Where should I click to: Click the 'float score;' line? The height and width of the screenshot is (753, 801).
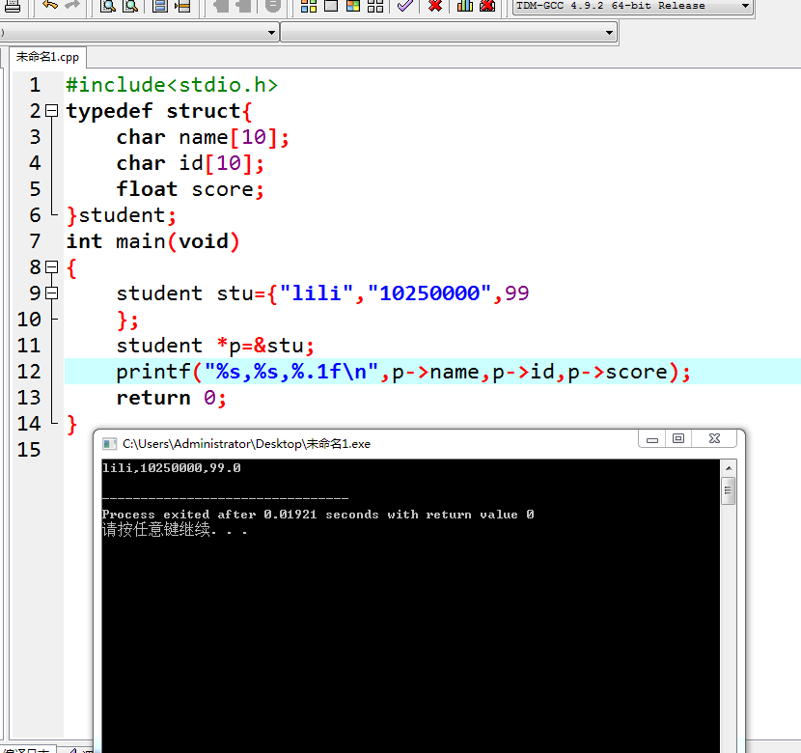(x=190, y=189)
